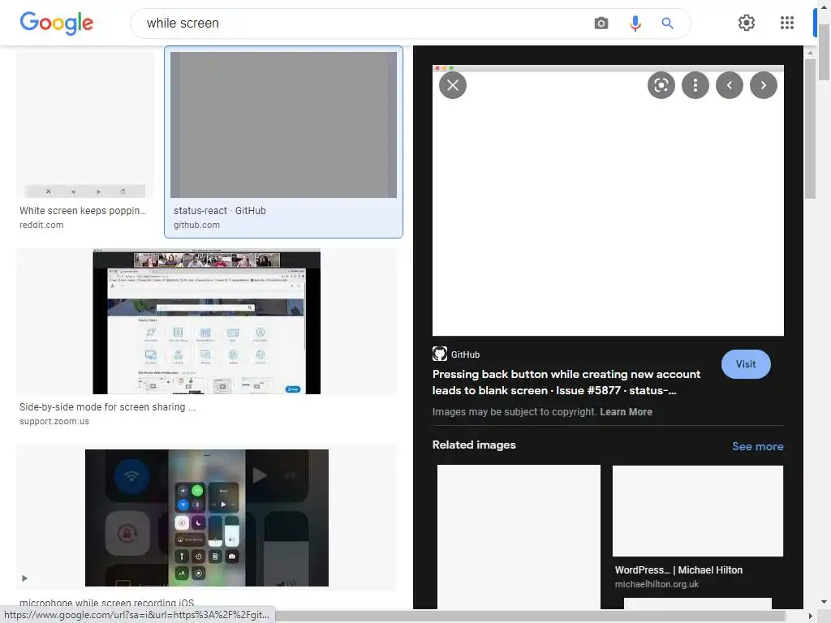Click the github.com source text
Screen dimensions: 831x623
click(196, 225)
